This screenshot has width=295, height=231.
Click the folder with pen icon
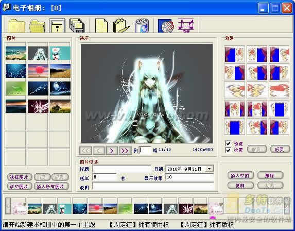click(x=121, y=26)
